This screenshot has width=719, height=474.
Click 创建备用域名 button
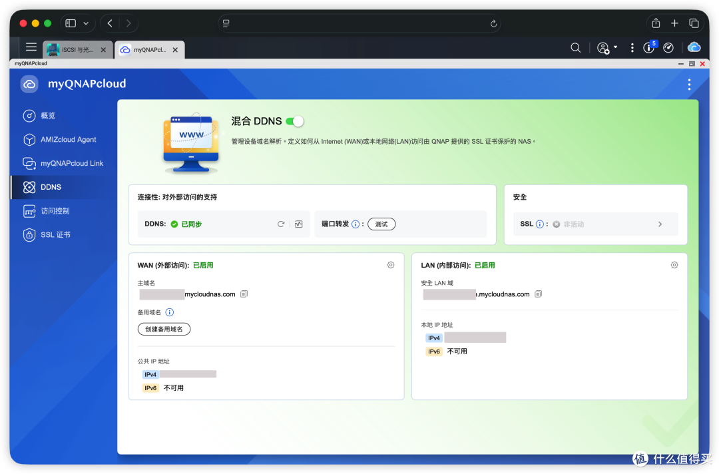(x=164, y=329)
